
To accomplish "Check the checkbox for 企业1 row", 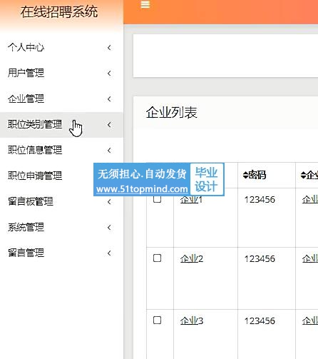I will [x=157, y=199].
